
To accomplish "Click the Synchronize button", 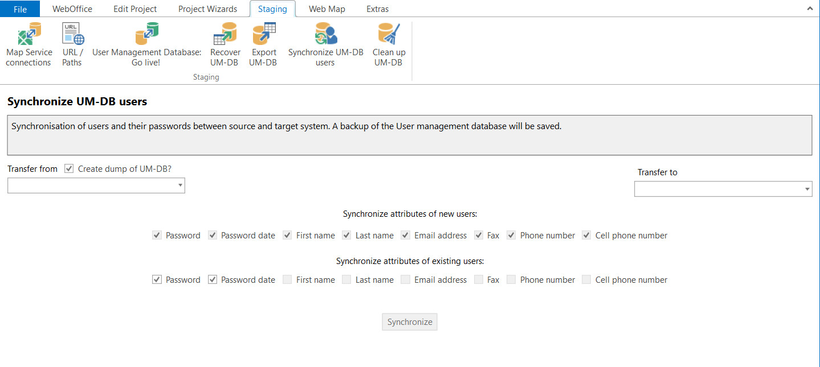I will click(x=409, y=321).
